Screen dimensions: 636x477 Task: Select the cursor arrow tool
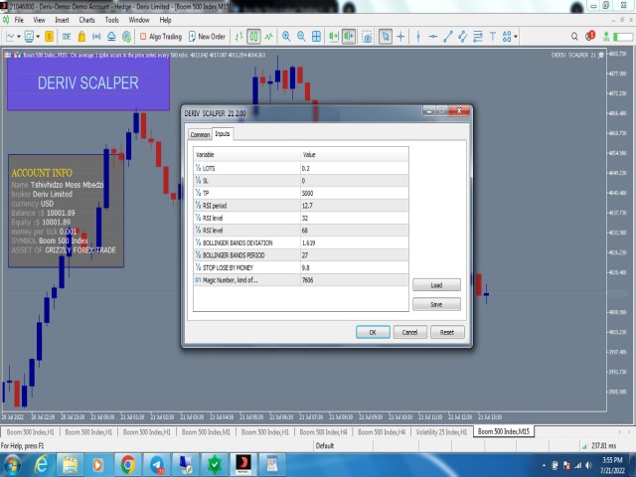386,37
